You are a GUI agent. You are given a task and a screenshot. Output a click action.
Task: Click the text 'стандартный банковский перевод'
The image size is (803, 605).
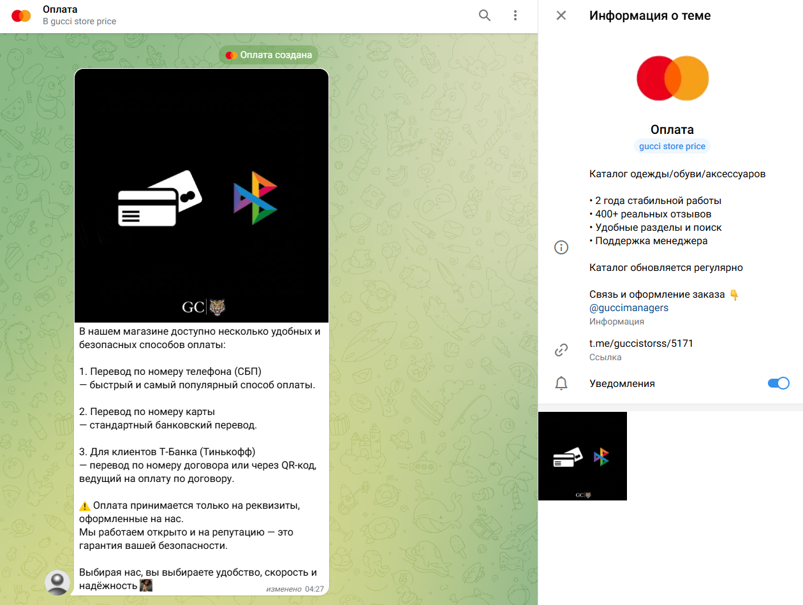coord(172,425)
